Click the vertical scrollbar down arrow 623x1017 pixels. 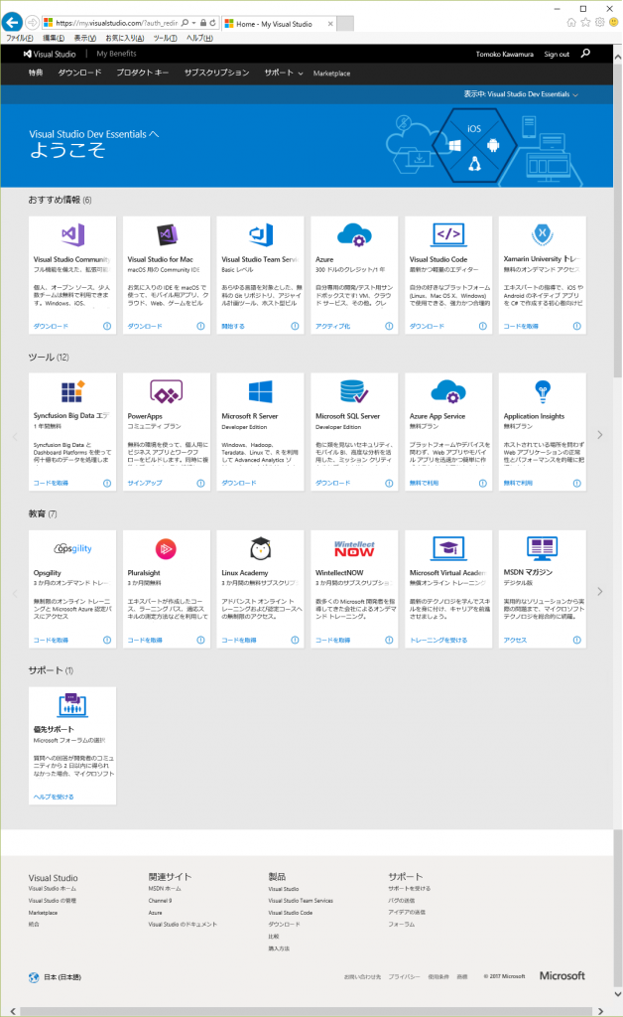617,993
